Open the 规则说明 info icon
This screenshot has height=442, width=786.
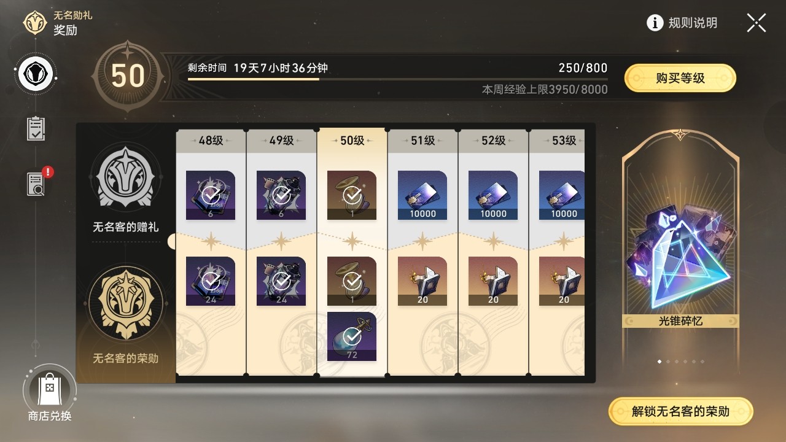[x=655, y=23]
